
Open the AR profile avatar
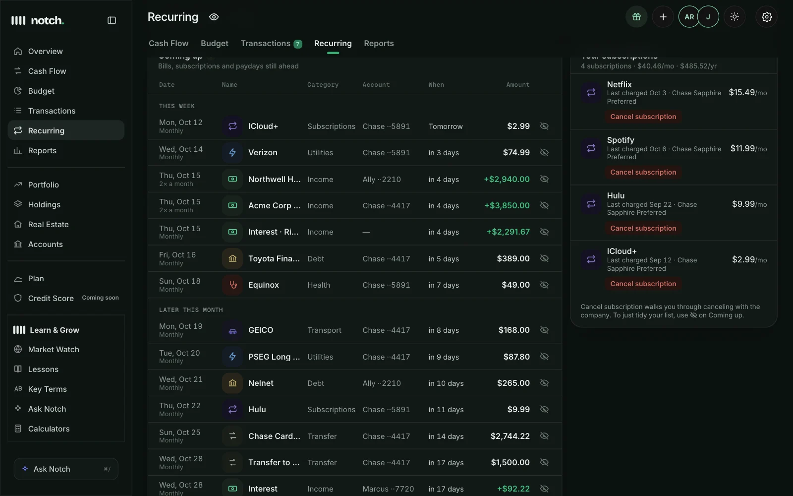tap(689, 17)
